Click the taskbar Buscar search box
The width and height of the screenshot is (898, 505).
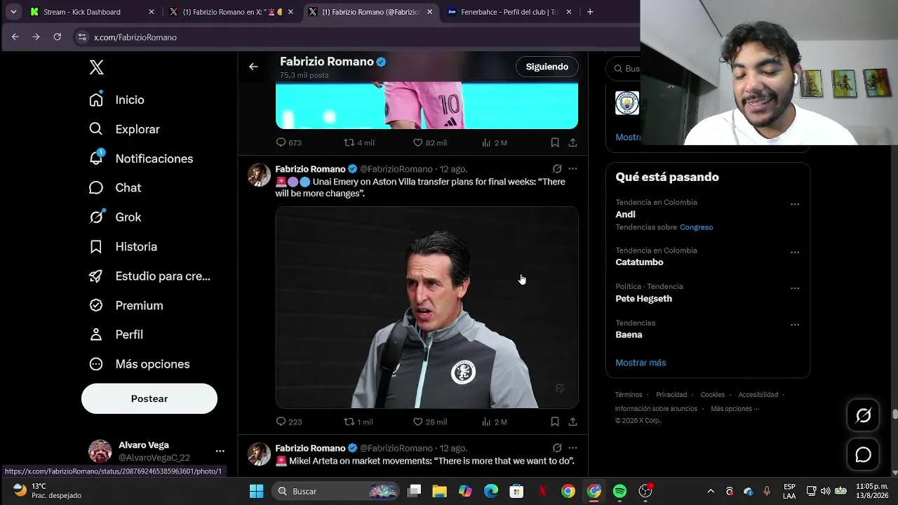tap(335, 491)
